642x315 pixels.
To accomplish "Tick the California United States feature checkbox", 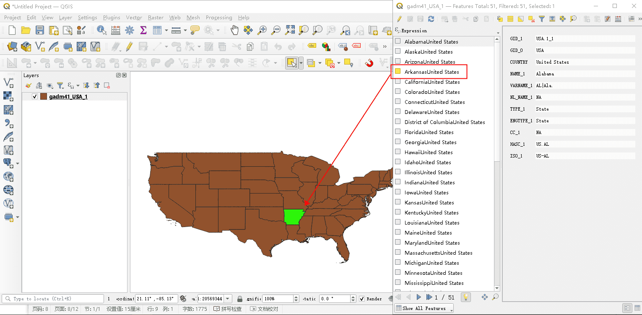I will [x=398, y=82].
